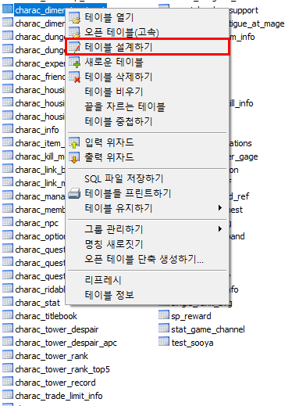This screenshot has height=406, width=292.
Task: Click the 새로운 테이블 green plus icon
Action: tap(75, 63)
